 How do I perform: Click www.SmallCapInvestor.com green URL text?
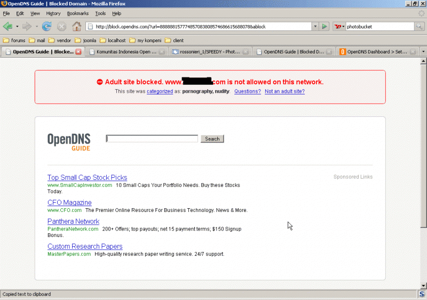pos(80,185)
